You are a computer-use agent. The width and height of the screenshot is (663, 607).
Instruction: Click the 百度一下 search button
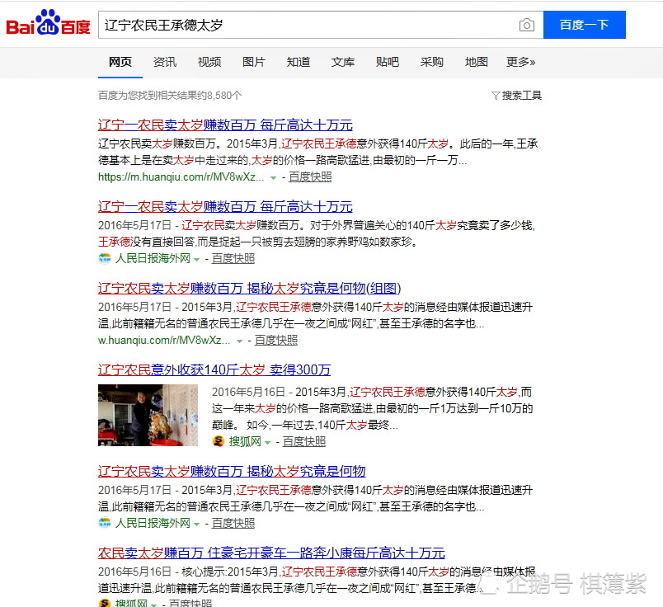click(x=585, y=25)
